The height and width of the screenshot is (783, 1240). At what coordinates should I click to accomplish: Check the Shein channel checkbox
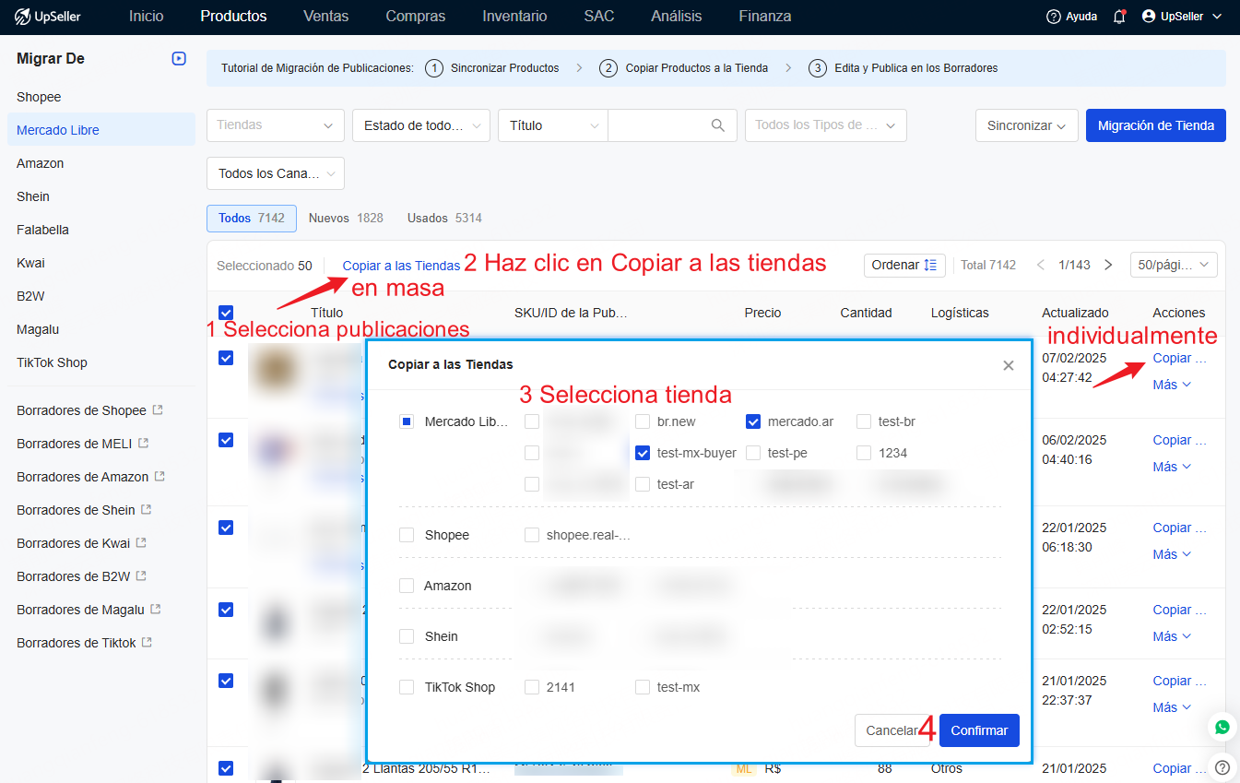coord(407,636)
